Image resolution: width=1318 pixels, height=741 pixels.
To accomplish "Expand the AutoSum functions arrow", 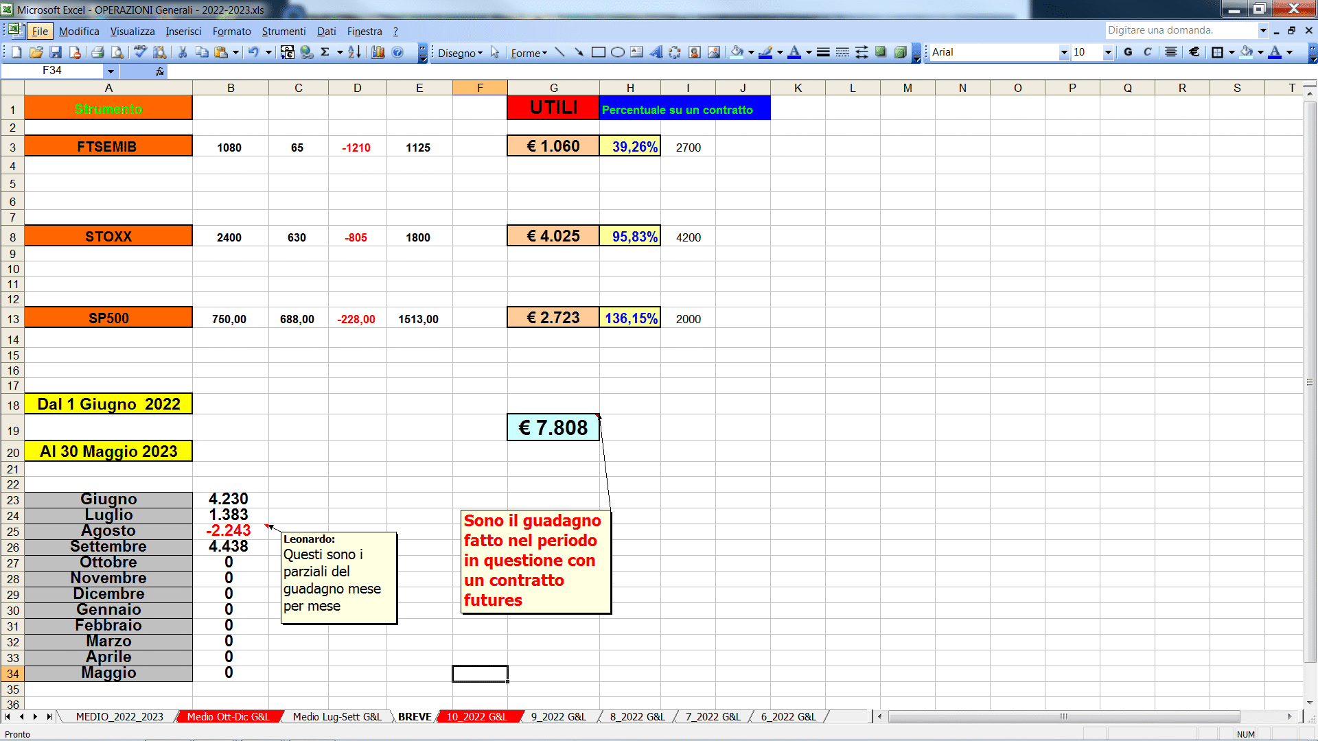I will [340, 52].
